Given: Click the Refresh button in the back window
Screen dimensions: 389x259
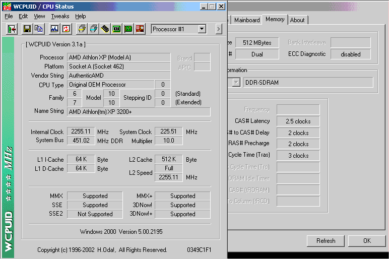Looking at the screenshot, I should [x=326, y=241].
